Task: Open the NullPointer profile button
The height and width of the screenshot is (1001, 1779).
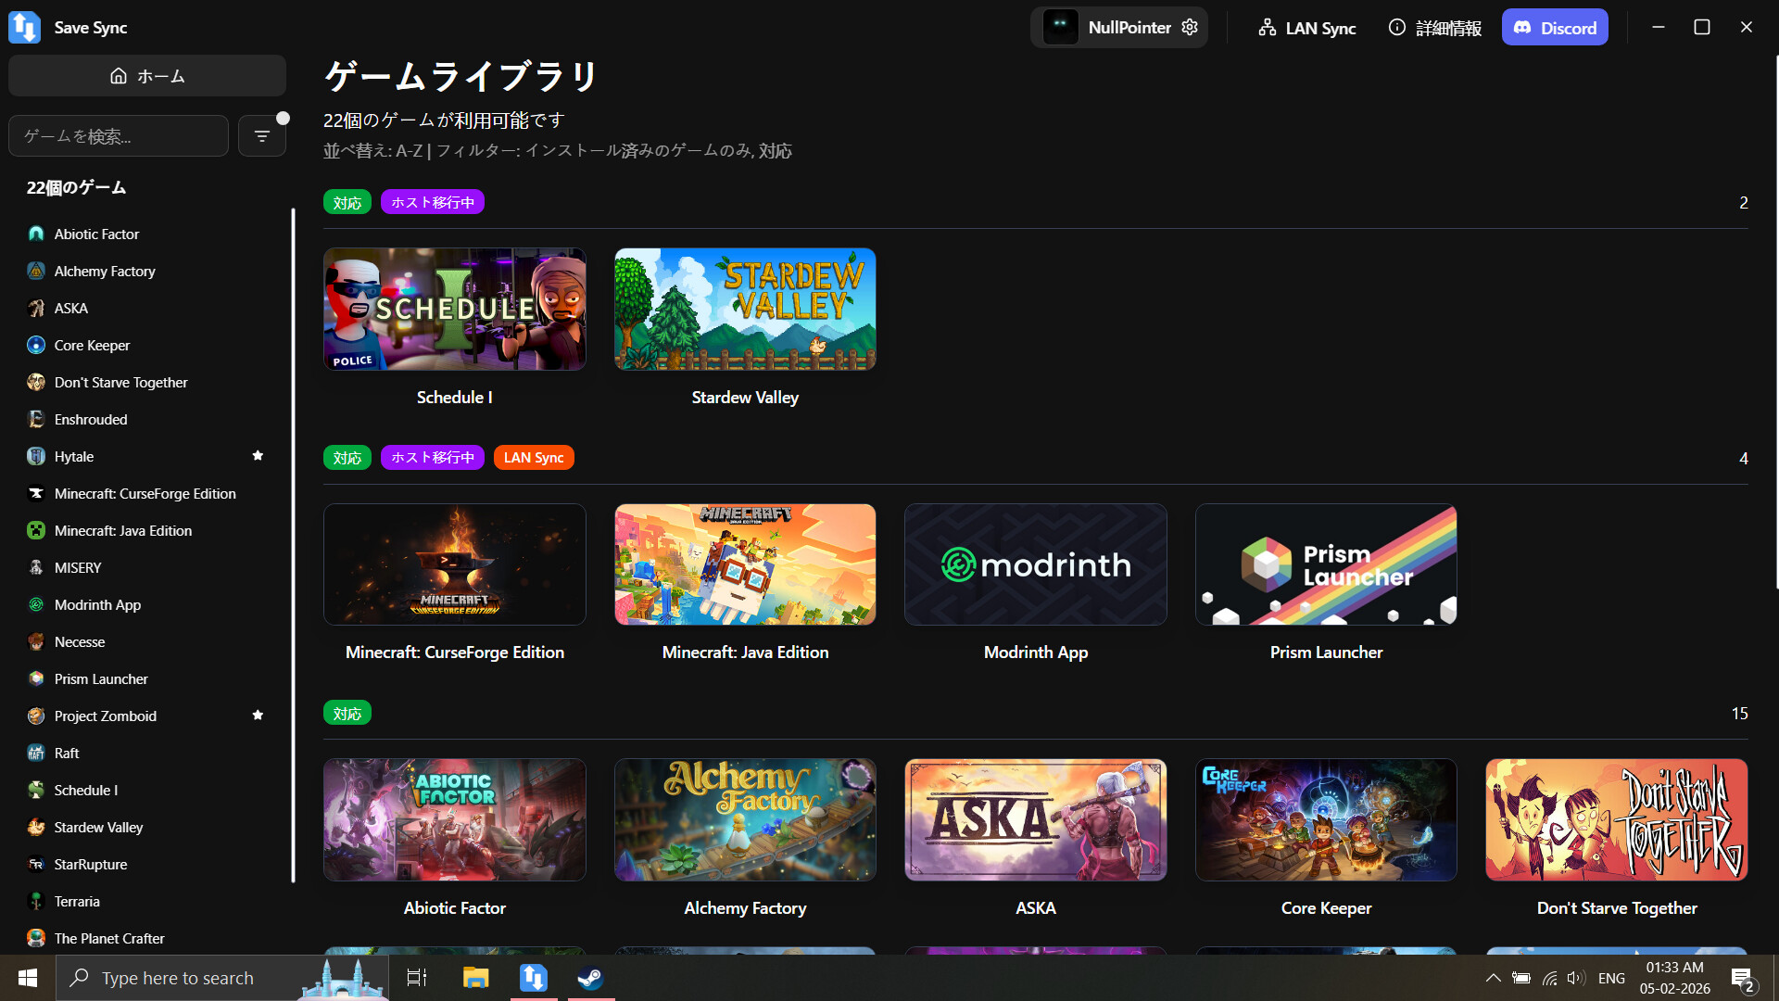Action: [x=1119, y=28]
